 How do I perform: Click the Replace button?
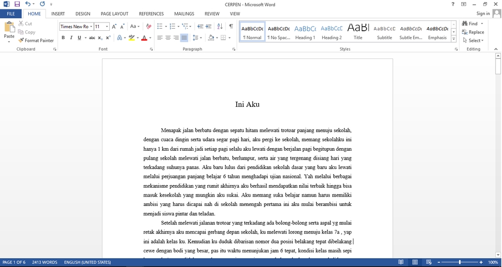pyautogui.click(x=473, y=32)
